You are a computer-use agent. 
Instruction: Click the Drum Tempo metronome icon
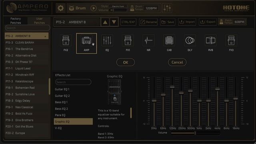132,8
